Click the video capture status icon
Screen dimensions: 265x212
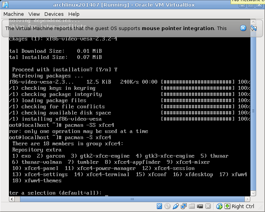click(x=200, y=206)
